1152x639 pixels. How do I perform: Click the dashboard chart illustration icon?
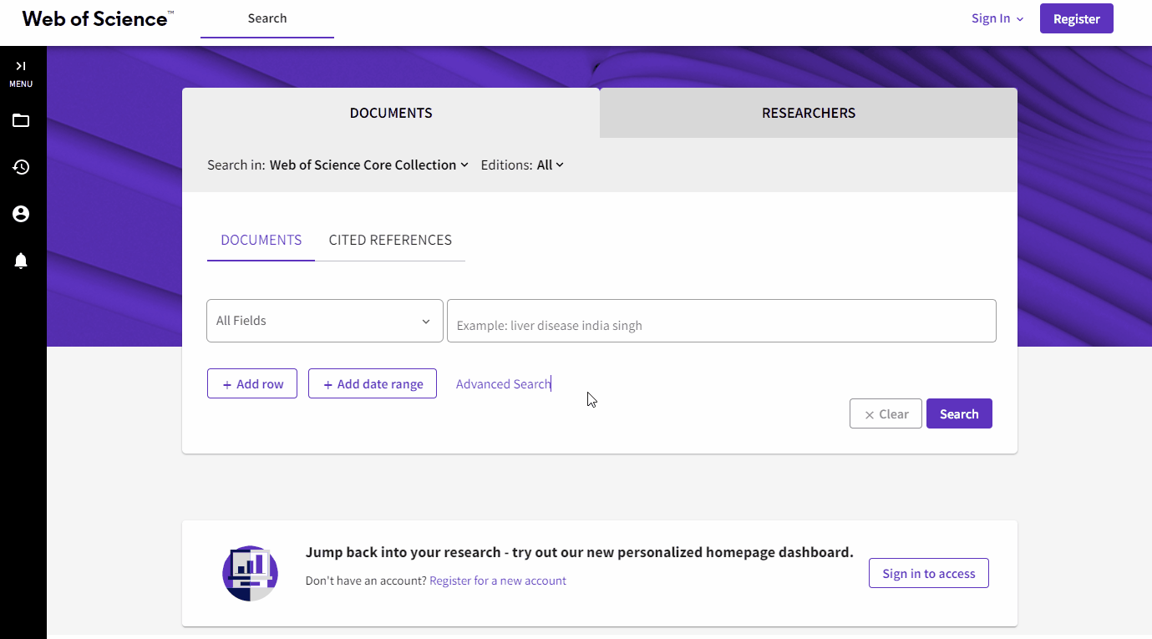(250, 573)
